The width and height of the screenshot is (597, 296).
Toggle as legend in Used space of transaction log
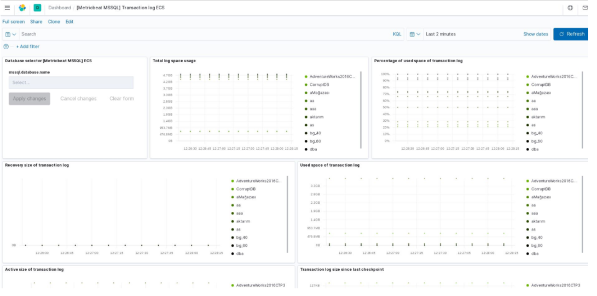[531, 229]
